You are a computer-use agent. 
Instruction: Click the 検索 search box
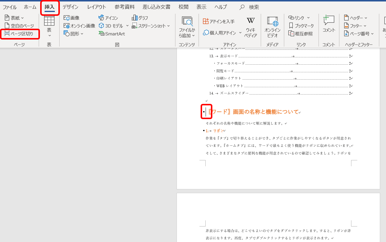250,7
